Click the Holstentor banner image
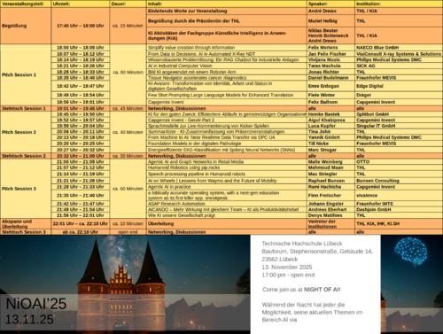443x334 pixels. click(125, 284)
